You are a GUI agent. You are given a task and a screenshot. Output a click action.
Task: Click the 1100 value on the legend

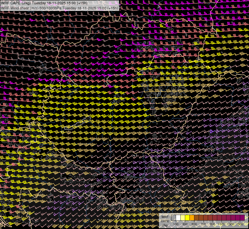(x=222, y=224)
